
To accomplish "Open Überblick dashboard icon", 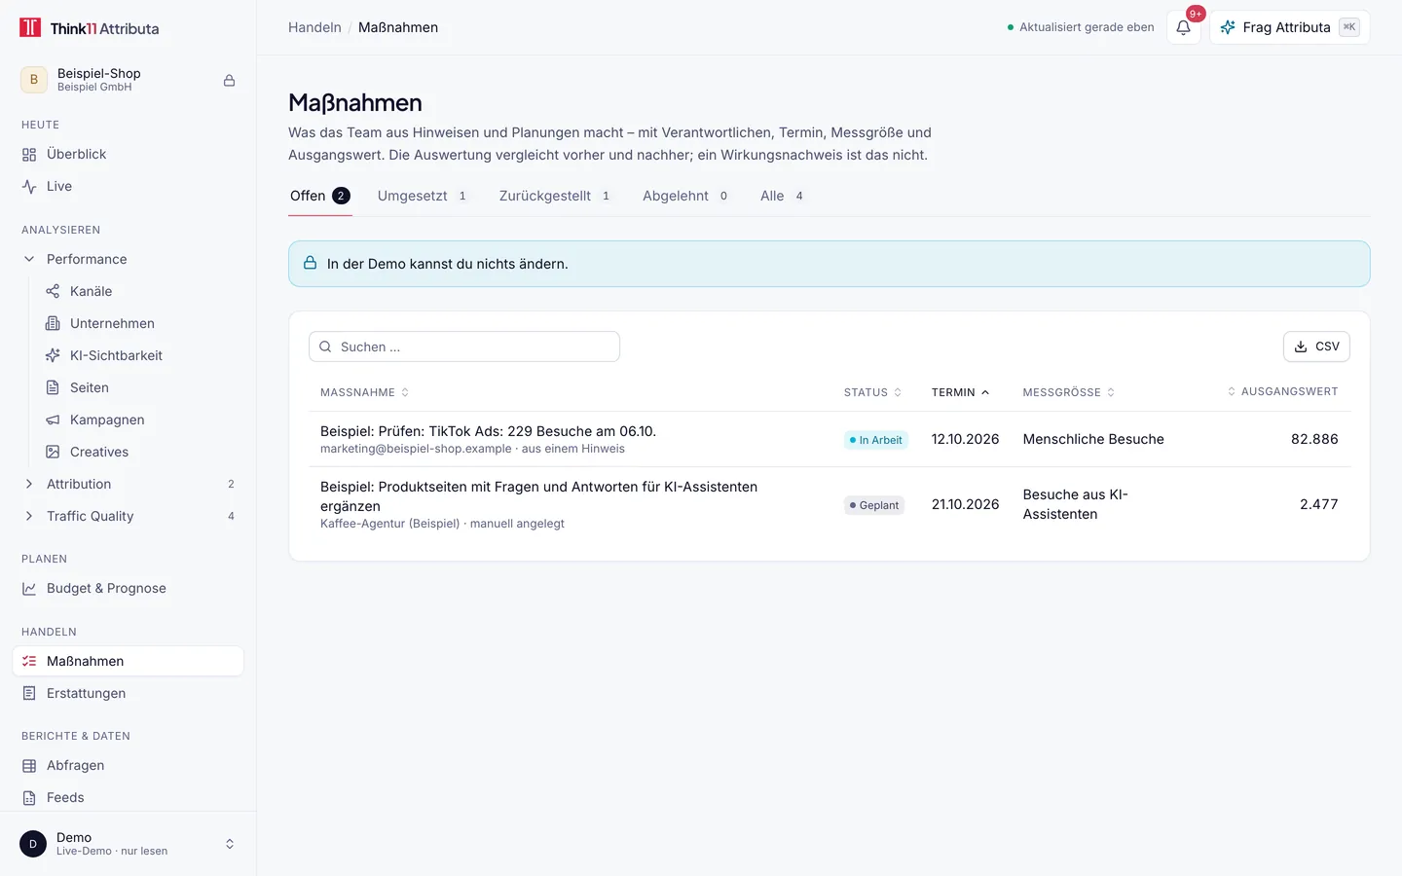I will 29,154.
